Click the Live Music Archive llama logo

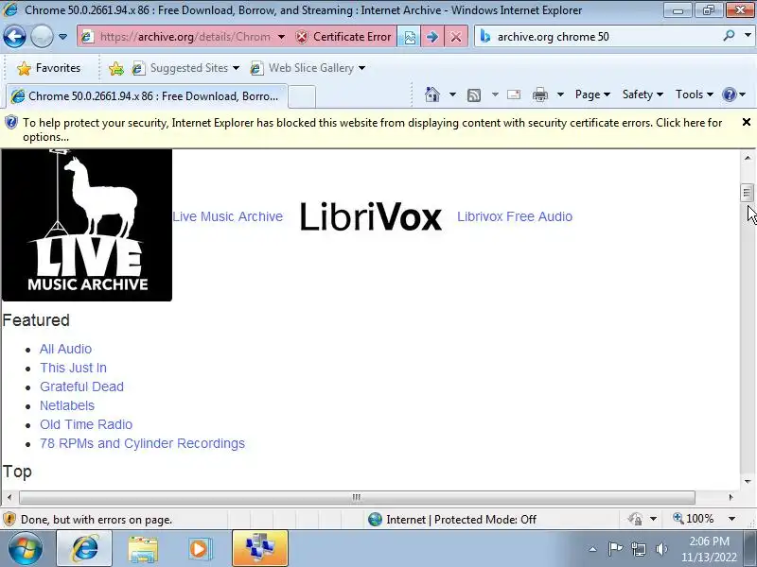87,225
